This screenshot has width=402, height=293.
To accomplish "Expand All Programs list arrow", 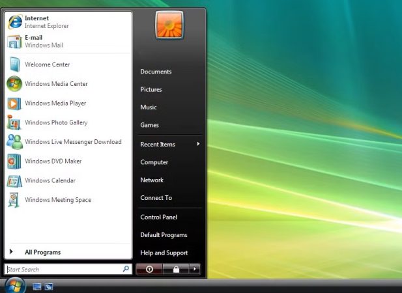I will pyautogui.click(x=11, y=252).
